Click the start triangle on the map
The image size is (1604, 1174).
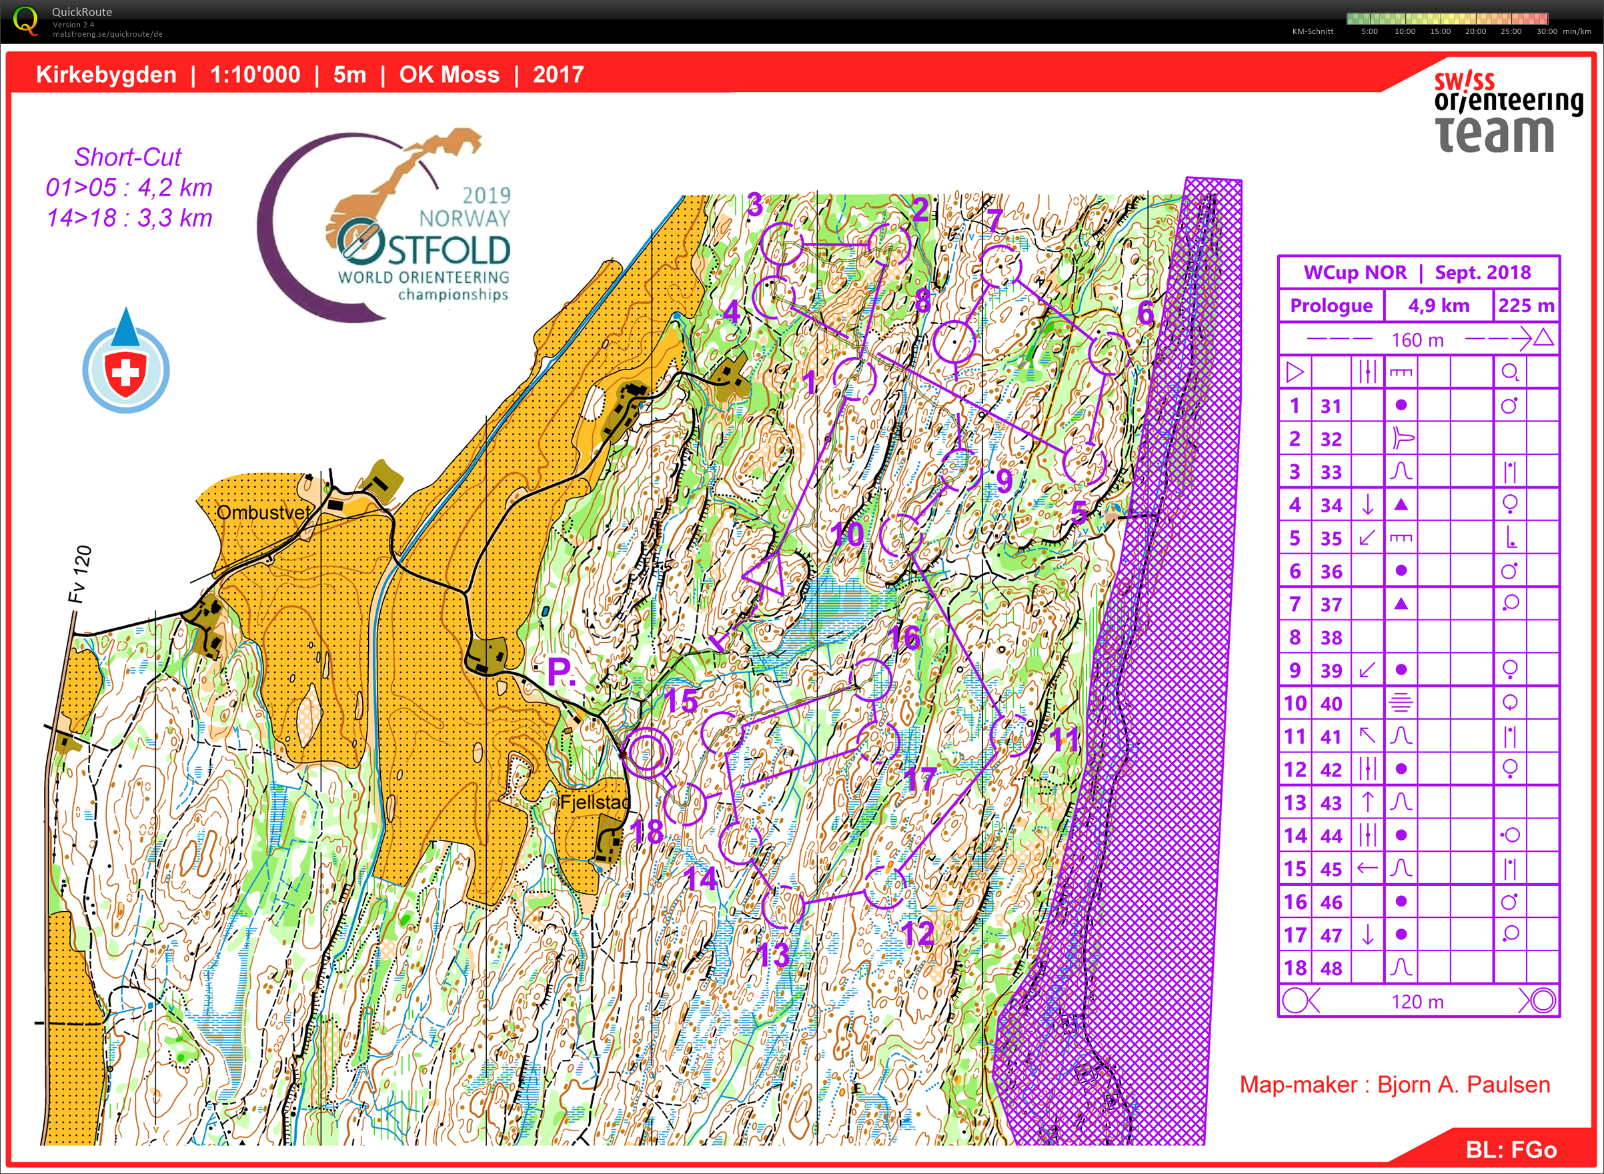coord(768,573)
